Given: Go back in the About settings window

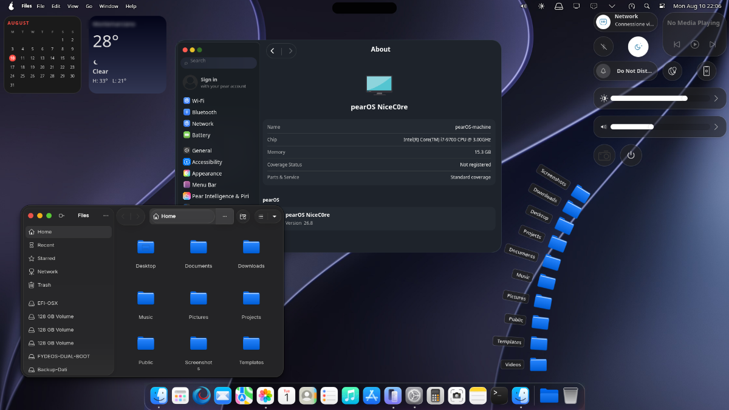Looking at the screenshot, I should pos(273,51).
